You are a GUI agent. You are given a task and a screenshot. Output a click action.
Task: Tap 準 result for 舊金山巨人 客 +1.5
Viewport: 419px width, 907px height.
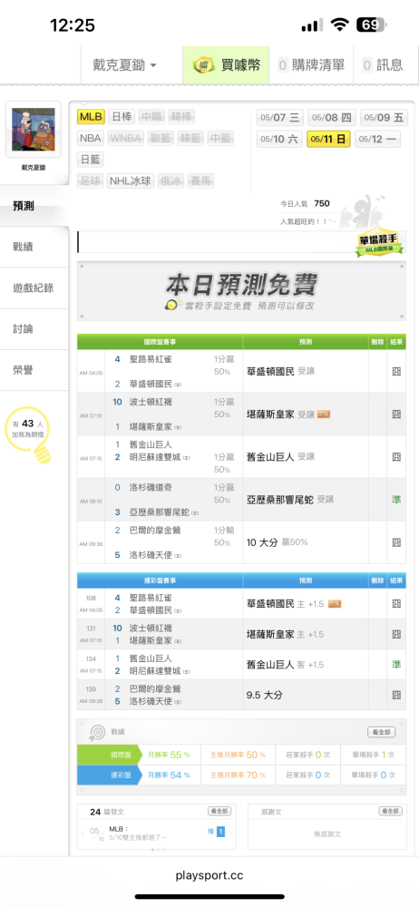(x=396, y=665)
